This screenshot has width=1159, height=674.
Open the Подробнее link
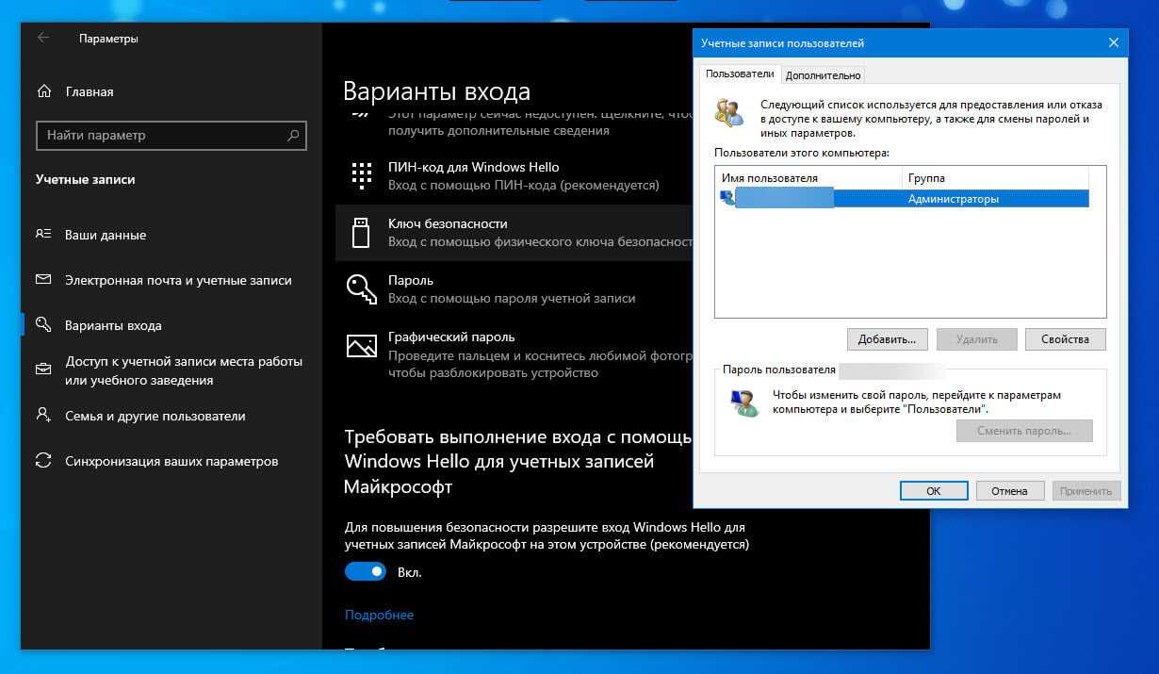coord(379,615)
